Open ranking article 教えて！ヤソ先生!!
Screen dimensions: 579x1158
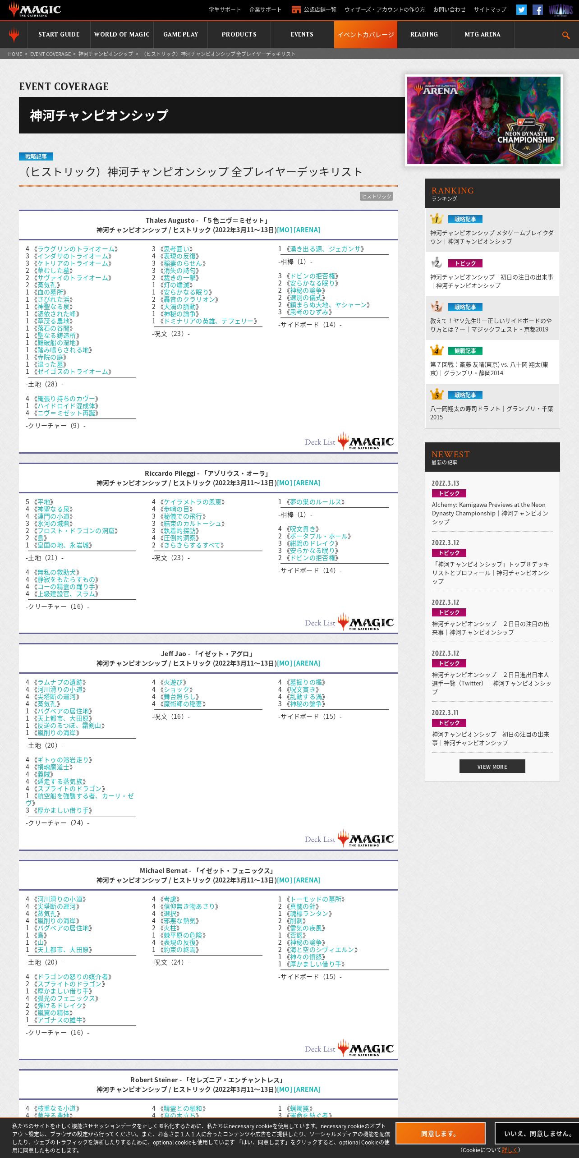point(491,325)
